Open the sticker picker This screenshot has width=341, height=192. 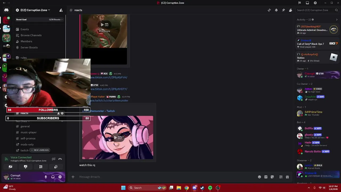[272, 177]
